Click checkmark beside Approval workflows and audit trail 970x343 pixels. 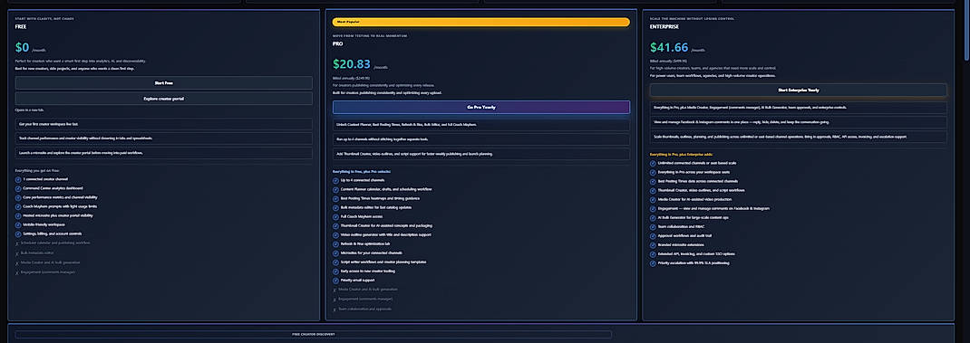[653, 236]
